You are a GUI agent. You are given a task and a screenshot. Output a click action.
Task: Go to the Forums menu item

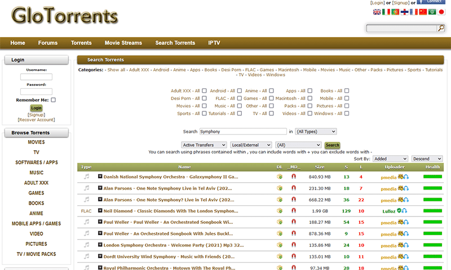(48, 43)
